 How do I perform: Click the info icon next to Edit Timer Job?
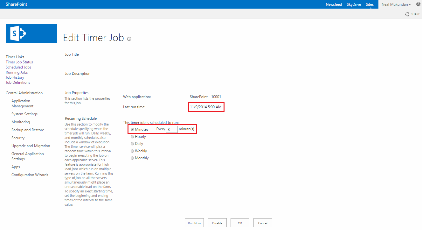129,39
